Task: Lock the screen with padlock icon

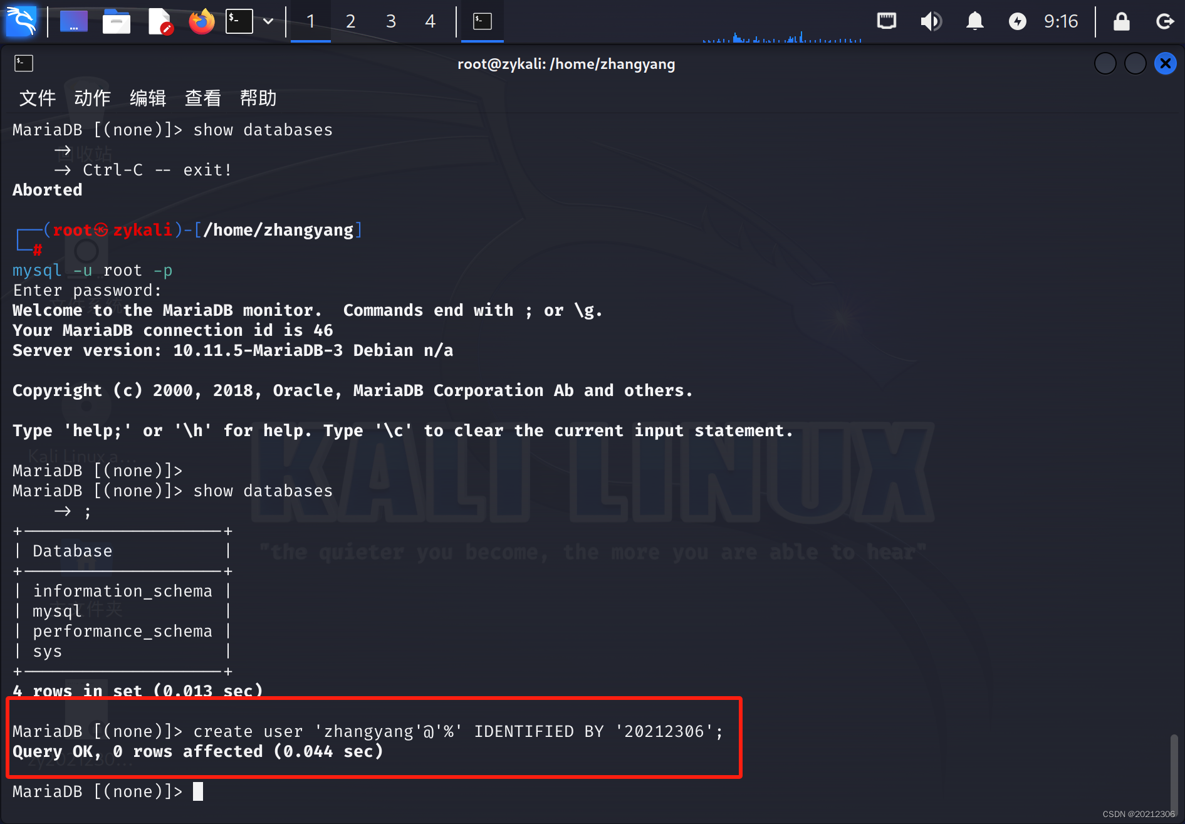Action: [1122, 21]
